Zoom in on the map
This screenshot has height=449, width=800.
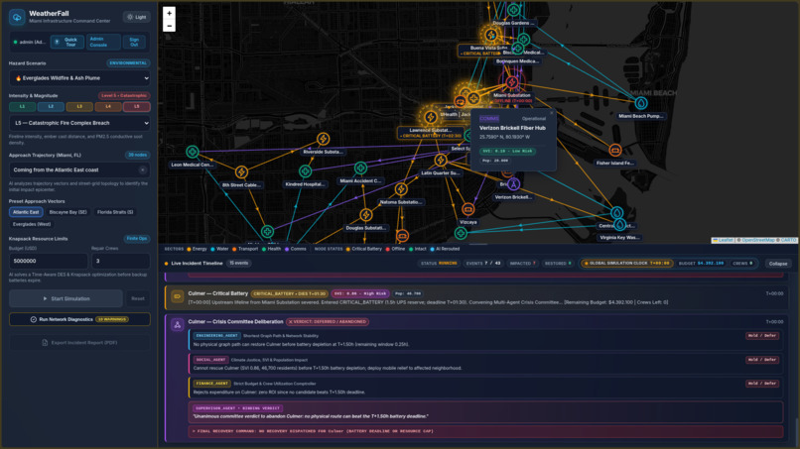170,13
